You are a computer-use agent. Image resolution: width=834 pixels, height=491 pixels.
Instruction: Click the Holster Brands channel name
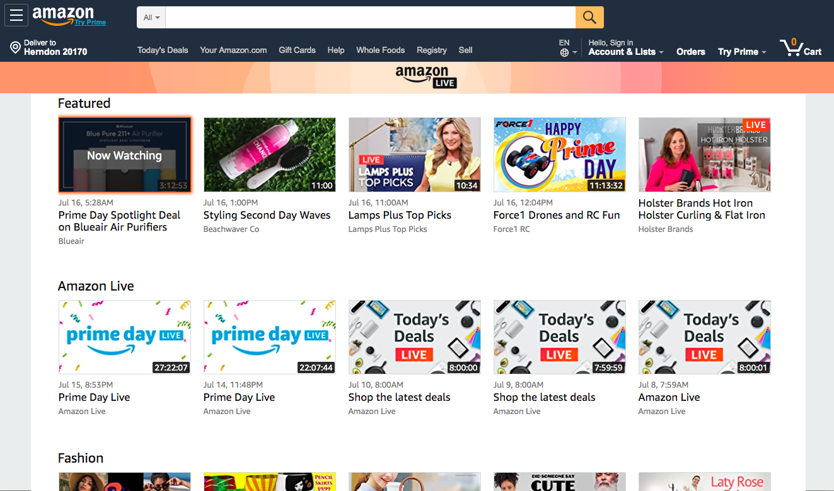pyautogui.click(x=666, y=229)
